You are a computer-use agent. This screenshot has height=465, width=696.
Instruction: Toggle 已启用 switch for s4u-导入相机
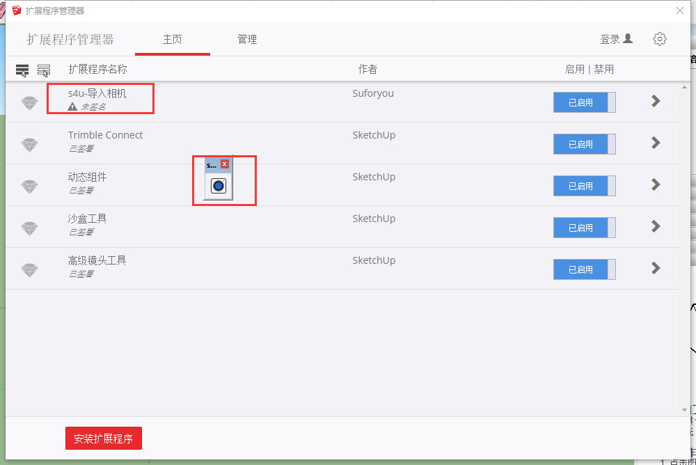point(584,102)
